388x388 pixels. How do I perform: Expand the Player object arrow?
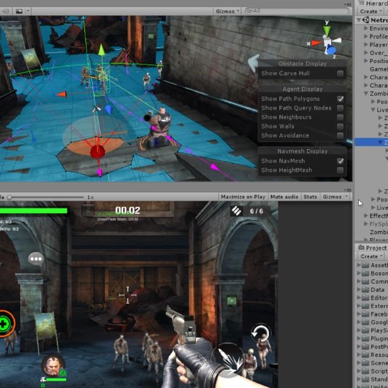pyautogui.click(x=366, y=44)
